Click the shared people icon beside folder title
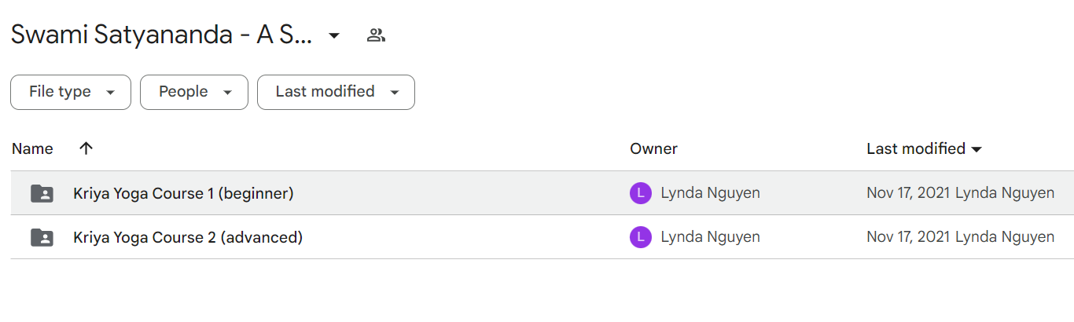 376,35
